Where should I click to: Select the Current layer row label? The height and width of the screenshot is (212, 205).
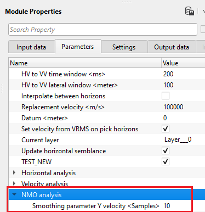click(40, 140)
